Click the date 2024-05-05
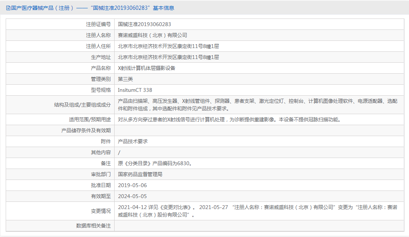 pos(132,196)
